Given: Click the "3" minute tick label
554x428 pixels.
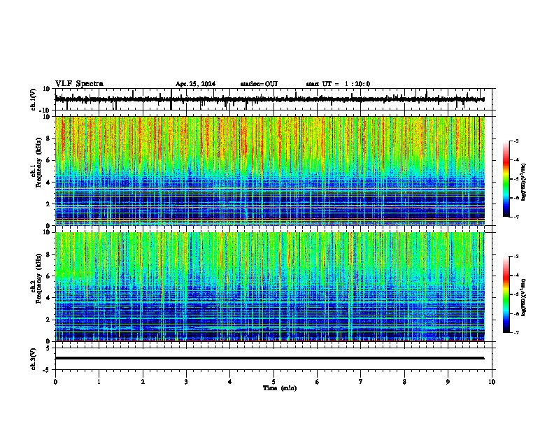Looking at the screenshot, I should coord(186,382).
